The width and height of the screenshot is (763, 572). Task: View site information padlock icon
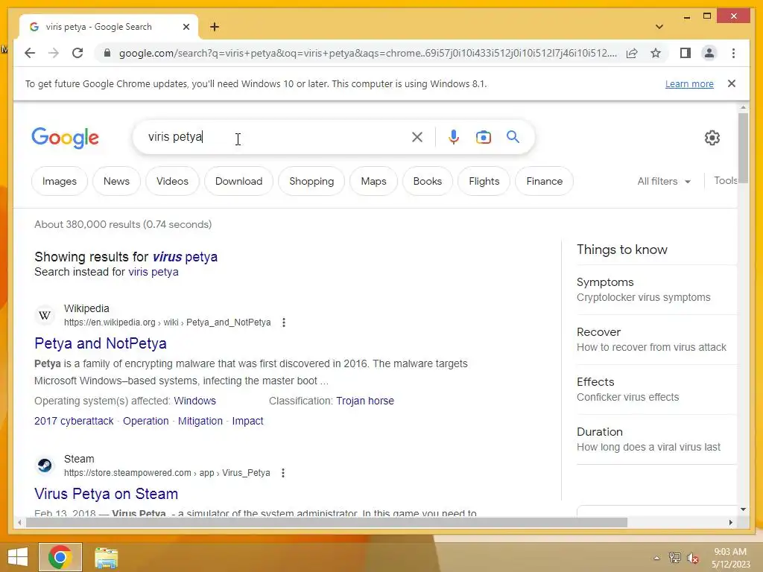[107, 53]
